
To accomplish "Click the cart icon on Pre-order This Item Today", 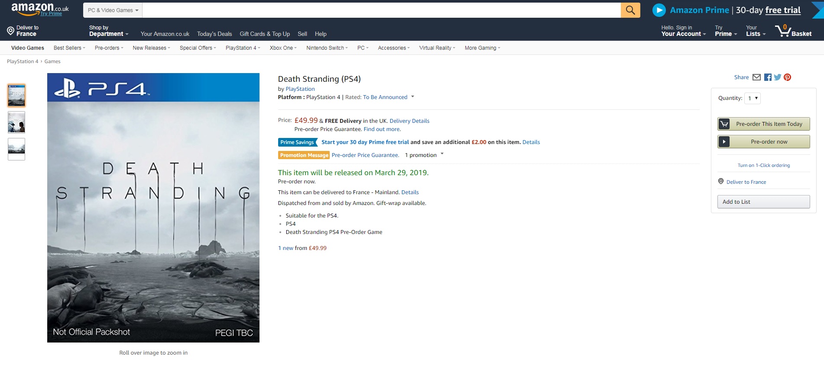I will pyautogui.click(x=724, y=124).
